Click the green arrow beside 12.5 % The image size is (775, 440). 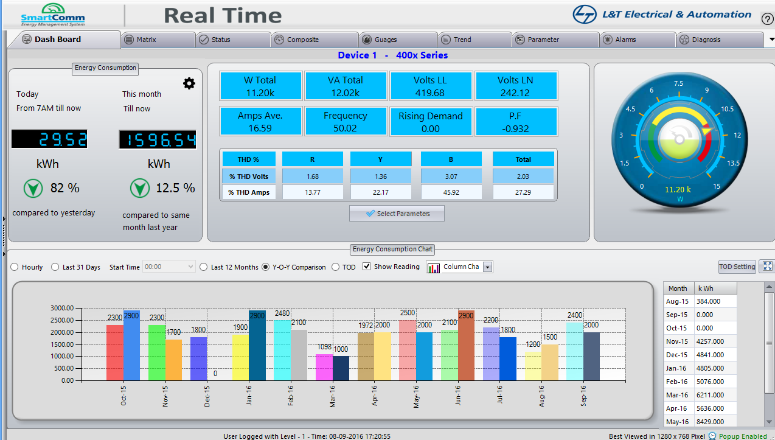click(x=140, y=188)
